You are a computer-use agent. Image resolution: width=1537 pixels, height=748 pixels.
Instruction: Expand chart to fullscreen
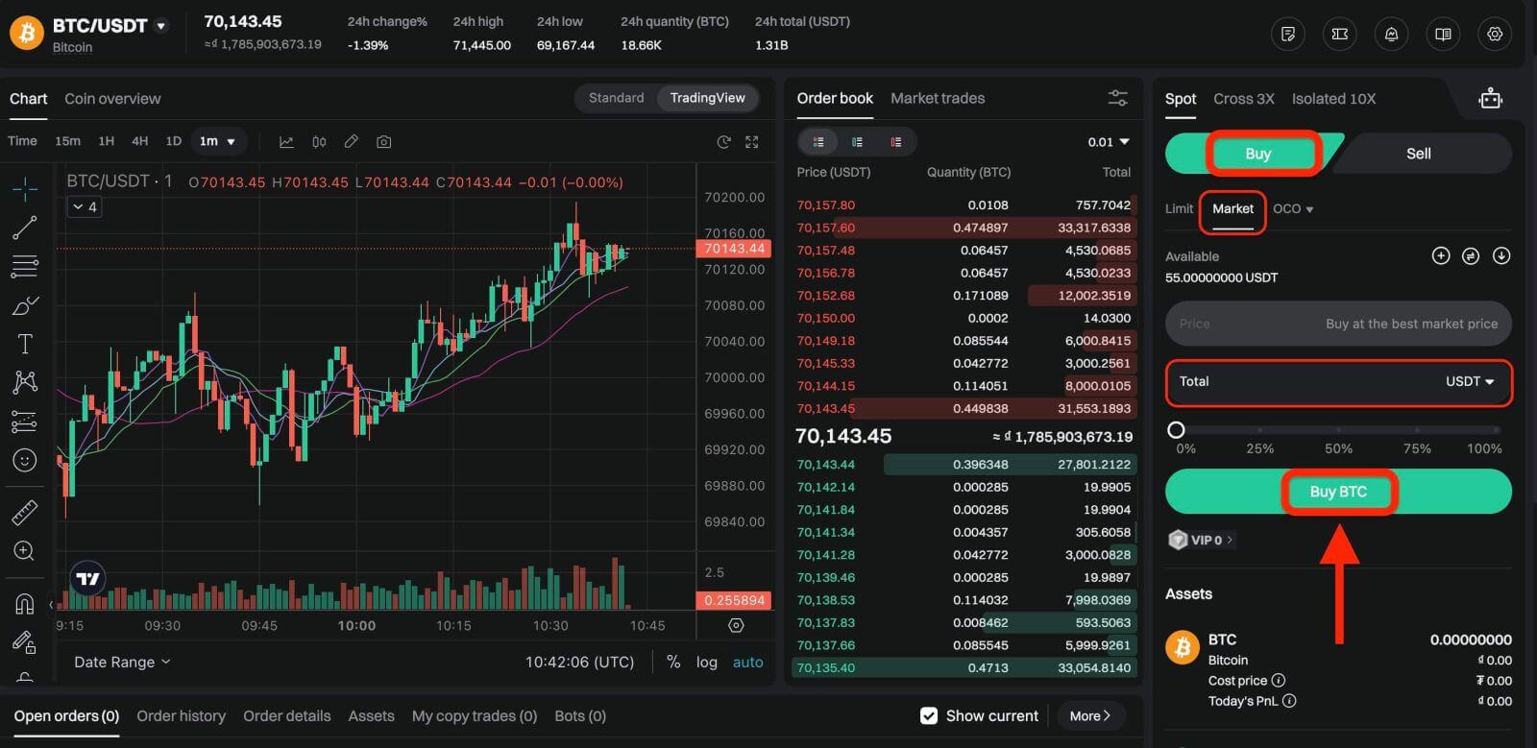752,142
